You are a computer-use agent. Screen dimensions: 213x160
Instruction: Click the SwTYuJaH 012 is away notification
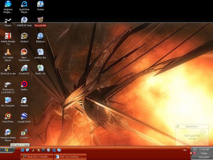192,137
